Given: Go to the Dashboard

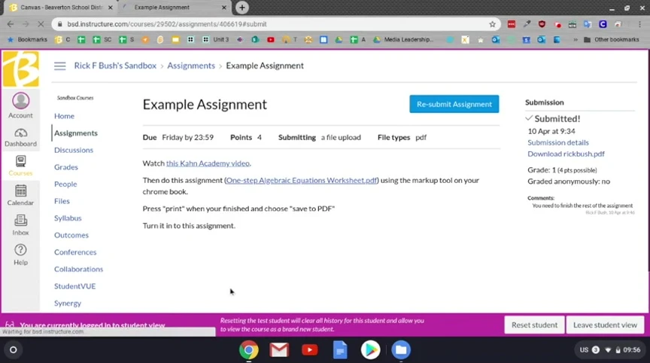Looking at the screenshot, I should point(20,137).
